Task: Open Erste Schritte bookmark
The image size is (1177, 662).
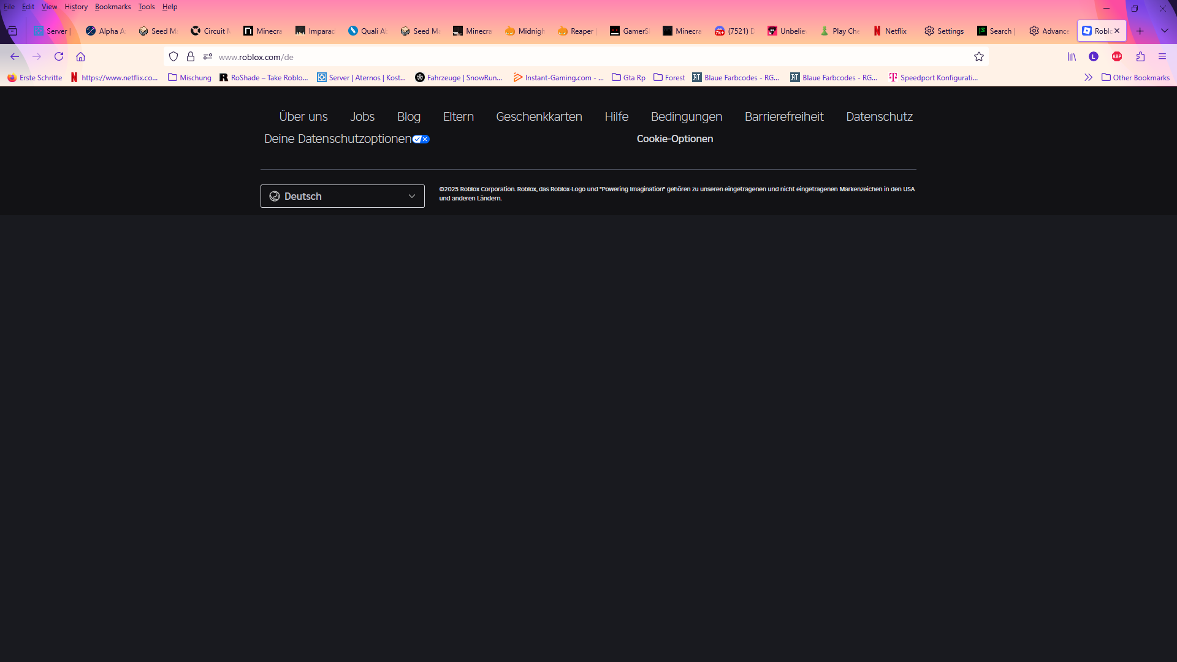Action: point(35,77)
